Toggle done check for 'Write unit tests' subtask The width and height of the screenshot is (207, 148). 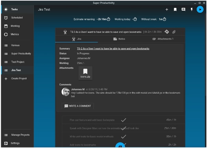(124, 136)
